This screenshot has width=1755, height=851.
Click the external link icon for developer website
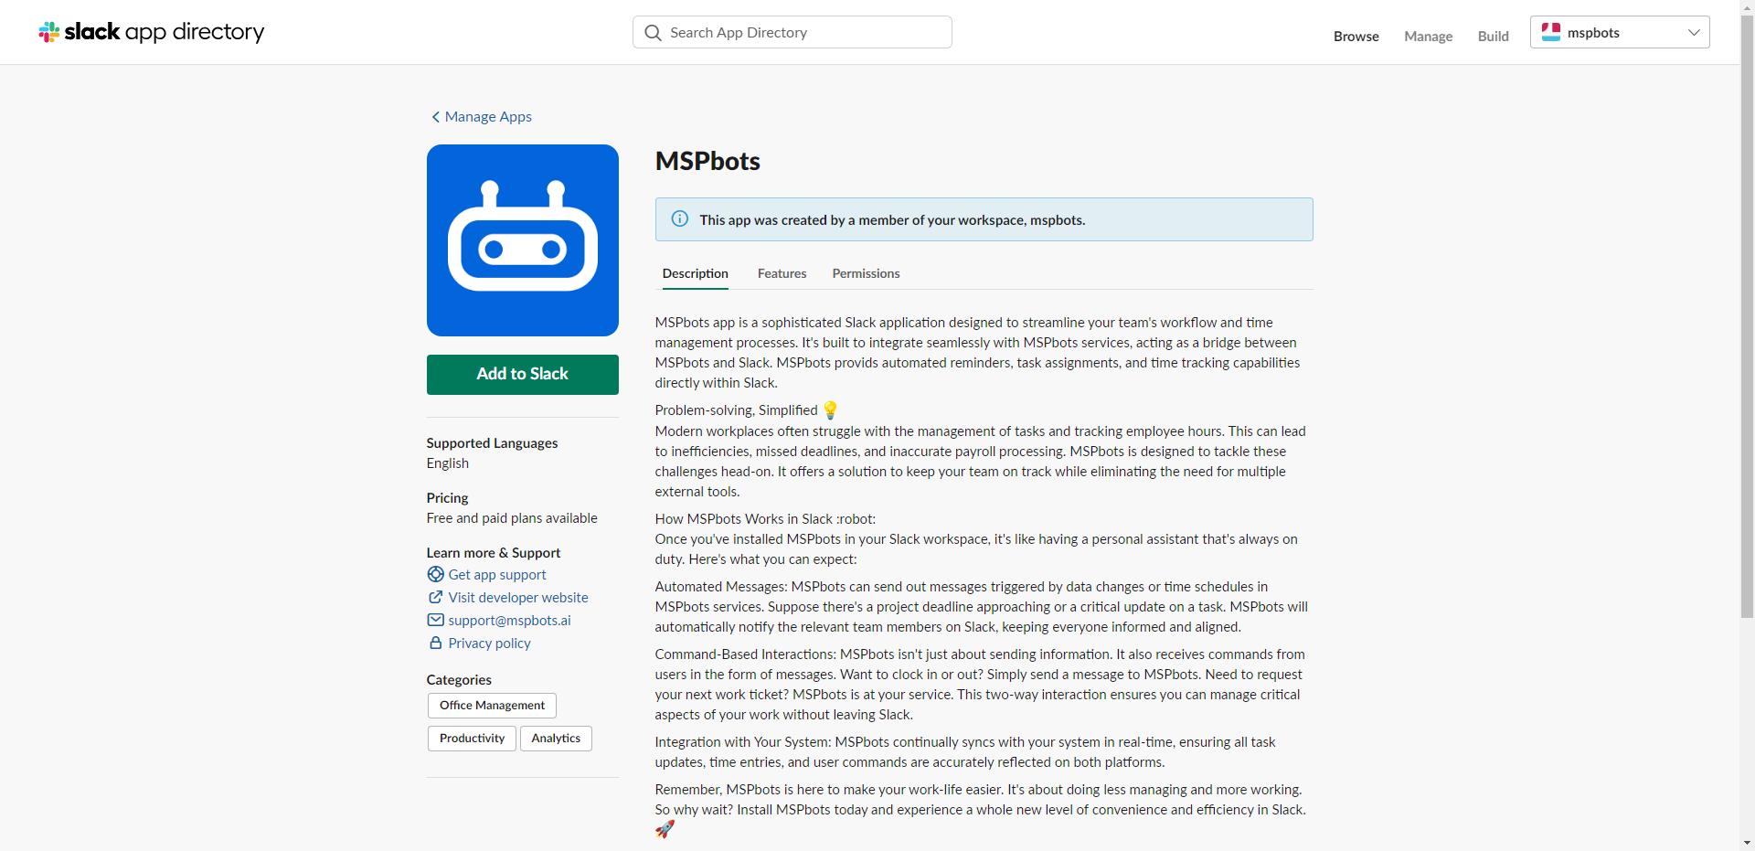(x=436, y=598)
